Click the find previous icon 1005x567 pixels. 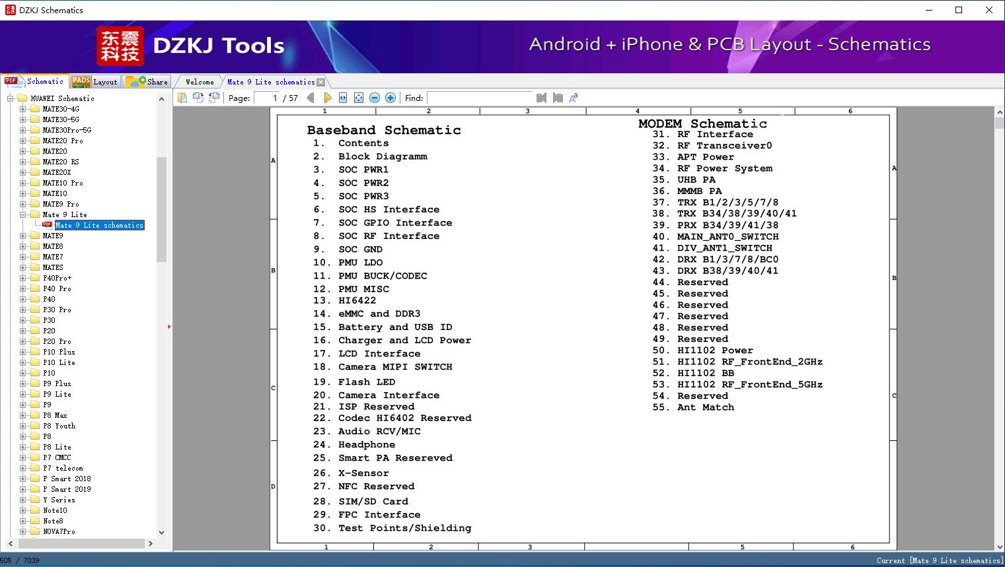pos(542,98)
